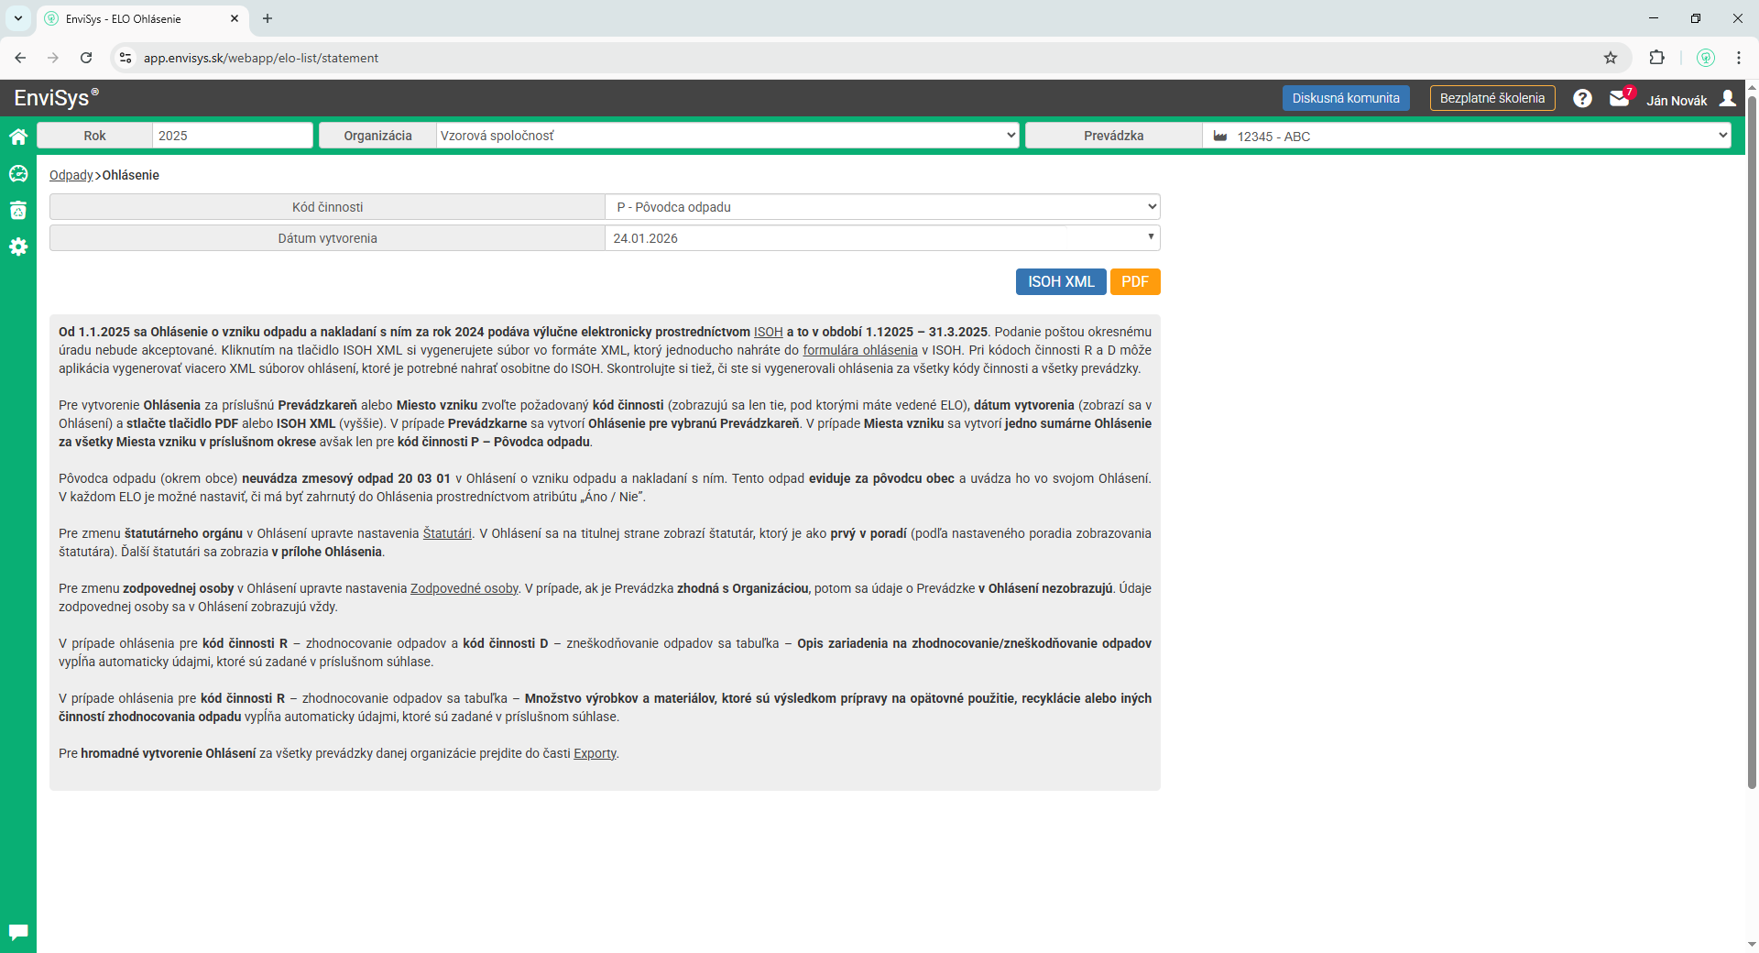1759x953 pixels.
Task: Open the Ján Novák user profile icon
Action: pos(1728,99)
